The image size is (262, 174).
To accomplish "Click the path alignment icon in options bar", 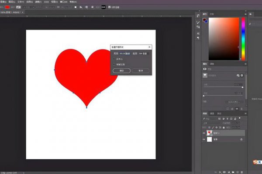I will click(81, 7).
